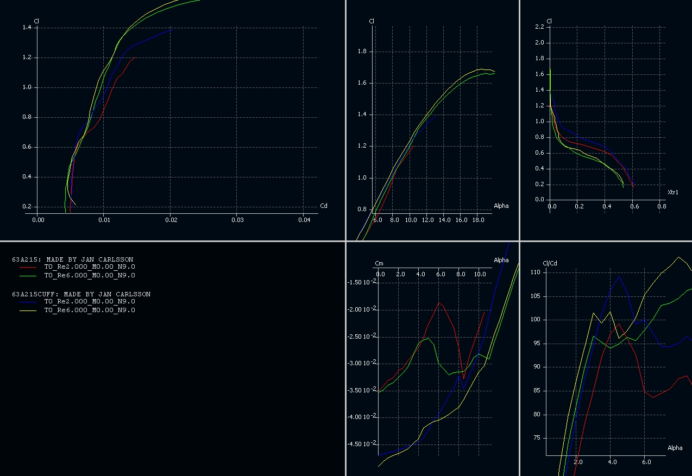692x476 pixels.
Task: Click the T0_Re2.000_M0.00_N9.0 label under 63A215
Action: coord(90,267)
